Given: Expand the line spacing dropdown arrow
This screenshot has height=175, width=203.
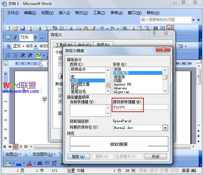Looking at the screenshot, I should point(186,46).
